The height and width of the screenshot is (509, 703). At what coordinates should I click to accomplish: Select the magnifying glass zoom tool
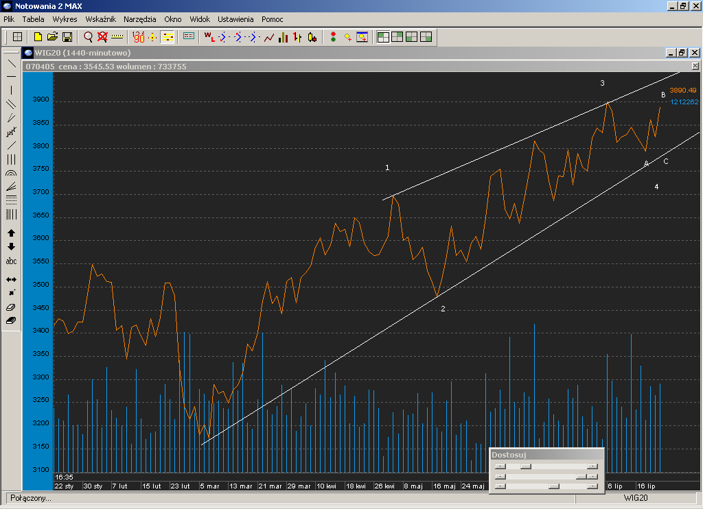click(x=88, y=37)
